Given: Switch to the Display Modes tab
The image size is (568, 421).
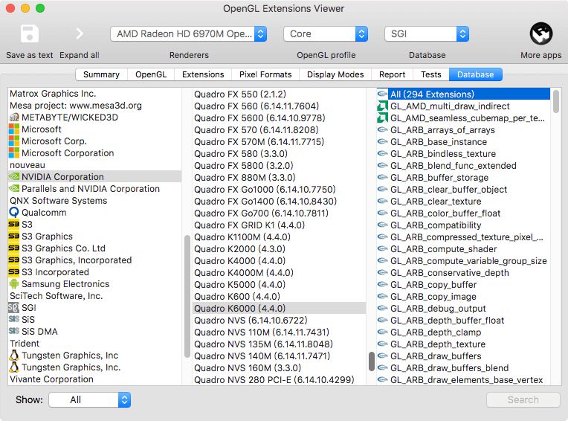Looking at the screenshot, I should point(335,74).
